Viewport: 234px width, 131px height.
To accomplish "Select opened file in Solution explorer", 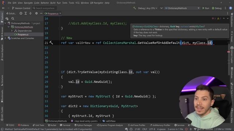I will pos(21,13).
